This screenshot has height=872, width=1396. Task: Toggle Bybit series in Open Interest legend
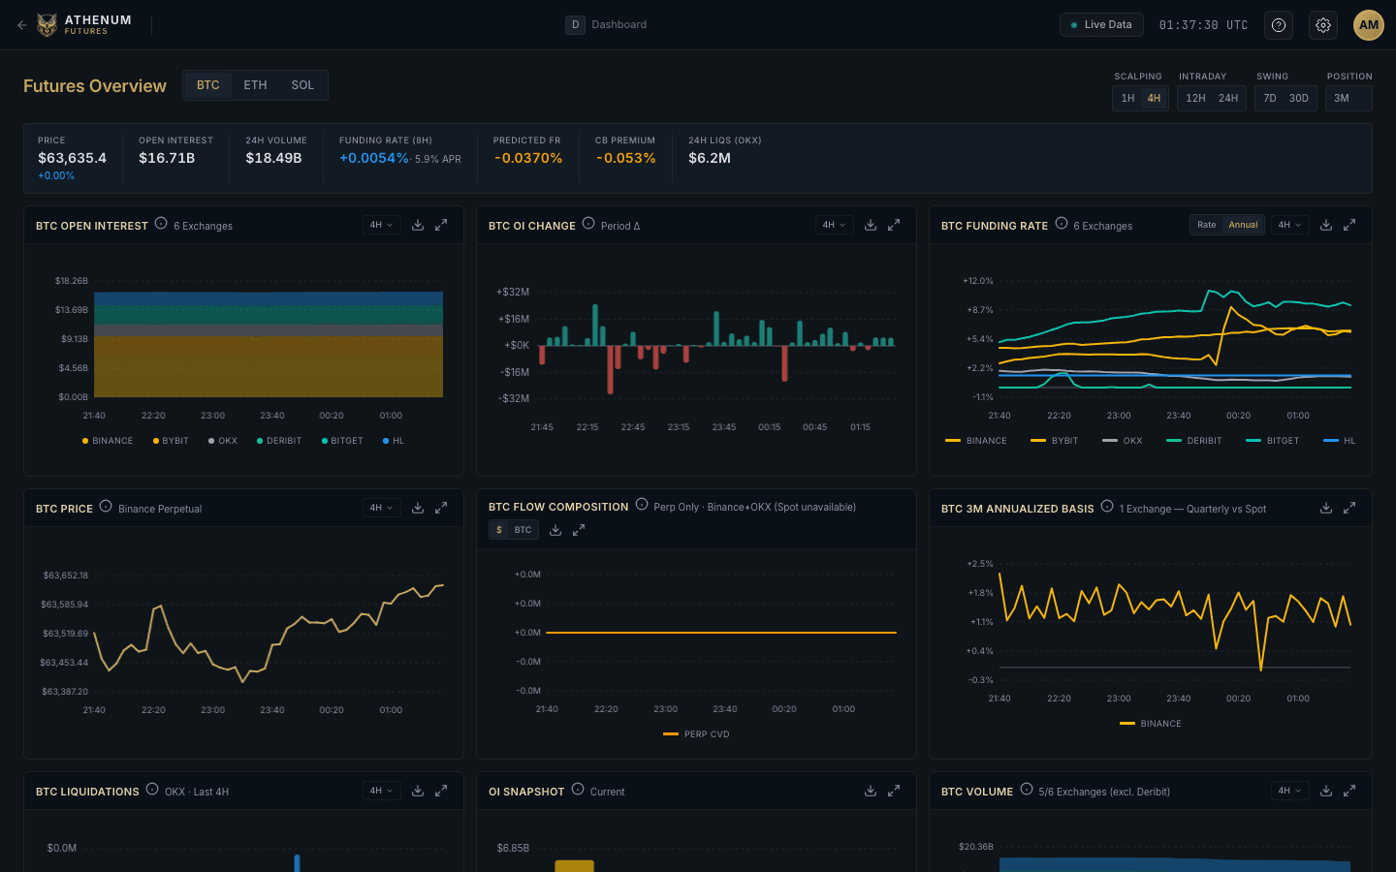click(x=171, y=441)
